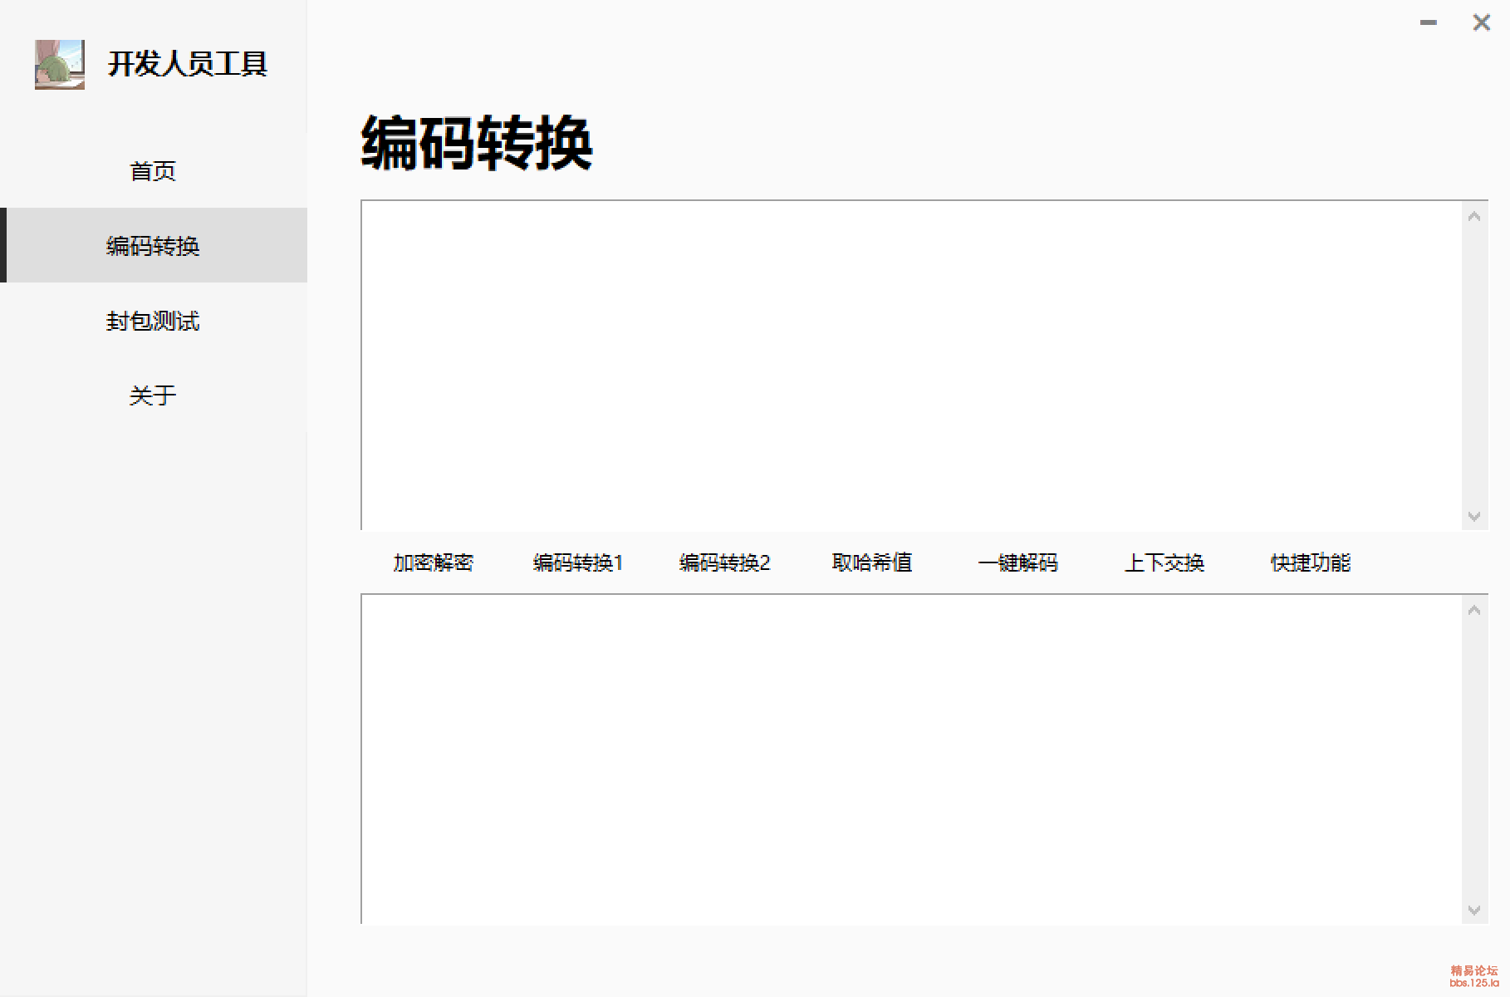Click upper text box scroll-up arrow

click(1474, 216)
